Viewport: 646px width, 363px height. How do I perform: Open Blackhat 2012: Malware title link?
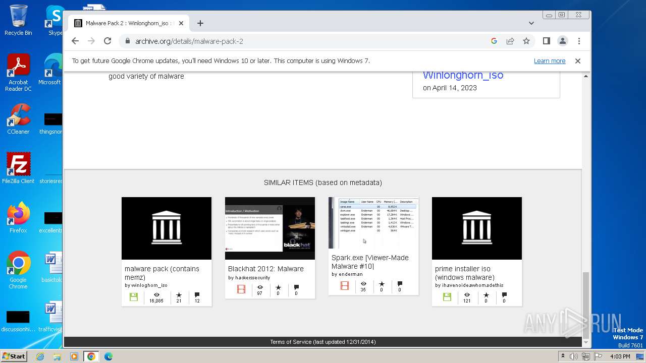266,269
